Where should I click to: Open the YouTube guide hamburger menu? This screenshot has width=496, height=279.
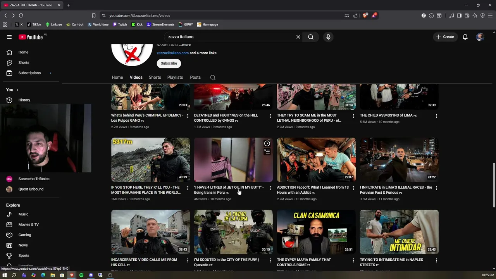coord(9,37)
